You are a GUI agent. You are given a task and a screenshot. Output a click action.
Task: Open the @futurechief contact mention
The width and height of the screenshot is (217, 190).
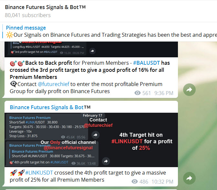pos(53,84)
